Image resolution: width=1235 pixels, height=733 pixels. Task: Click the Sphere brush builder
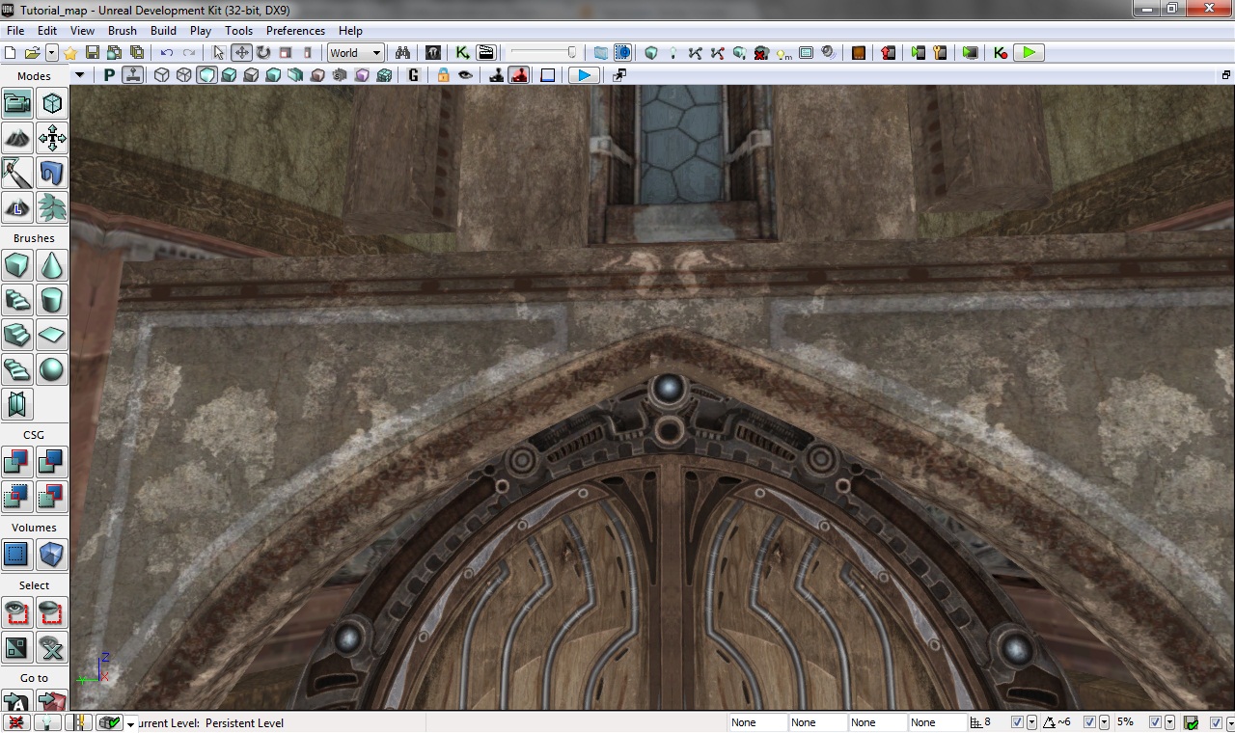[x=52, y=368]
